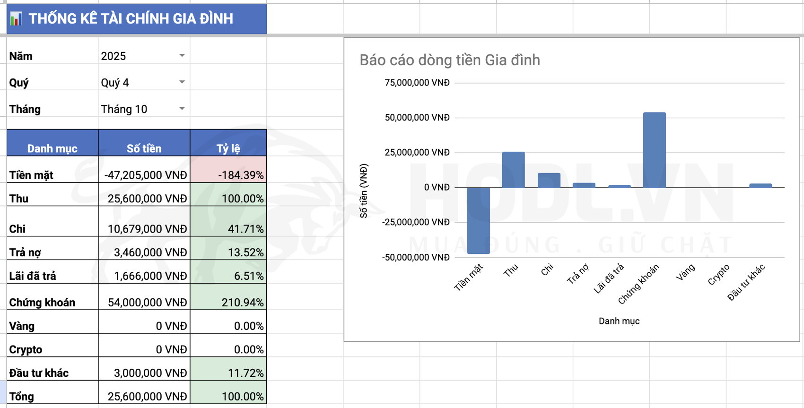The width and height of the screenshot is (804, 408).
Task: Select the Tỷ lệ table column header
Action: [x=228, y=148]
